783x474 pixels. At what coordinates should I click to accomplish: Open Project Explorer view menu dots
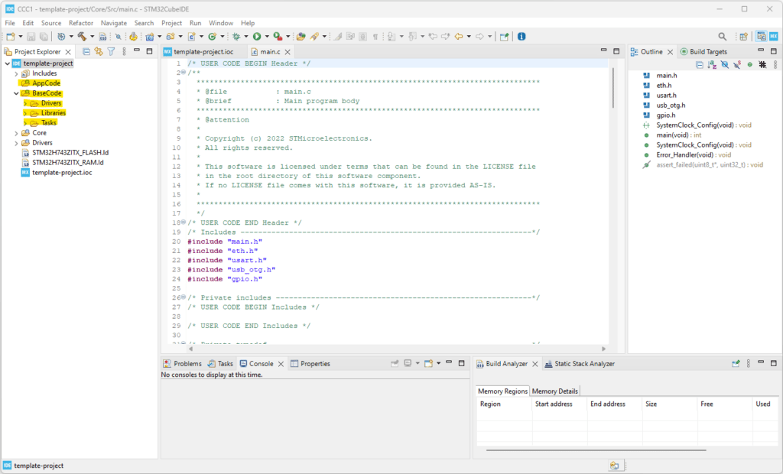(x=124, y=51)
